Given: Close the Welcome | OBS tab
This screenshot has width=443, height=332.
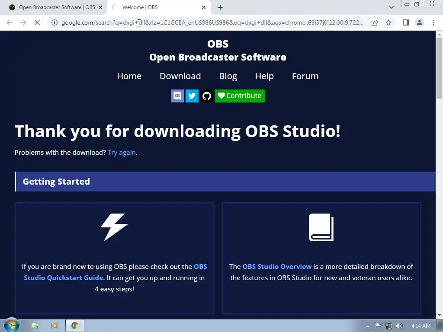Looking at the screenshot, I should click(204, 7).
